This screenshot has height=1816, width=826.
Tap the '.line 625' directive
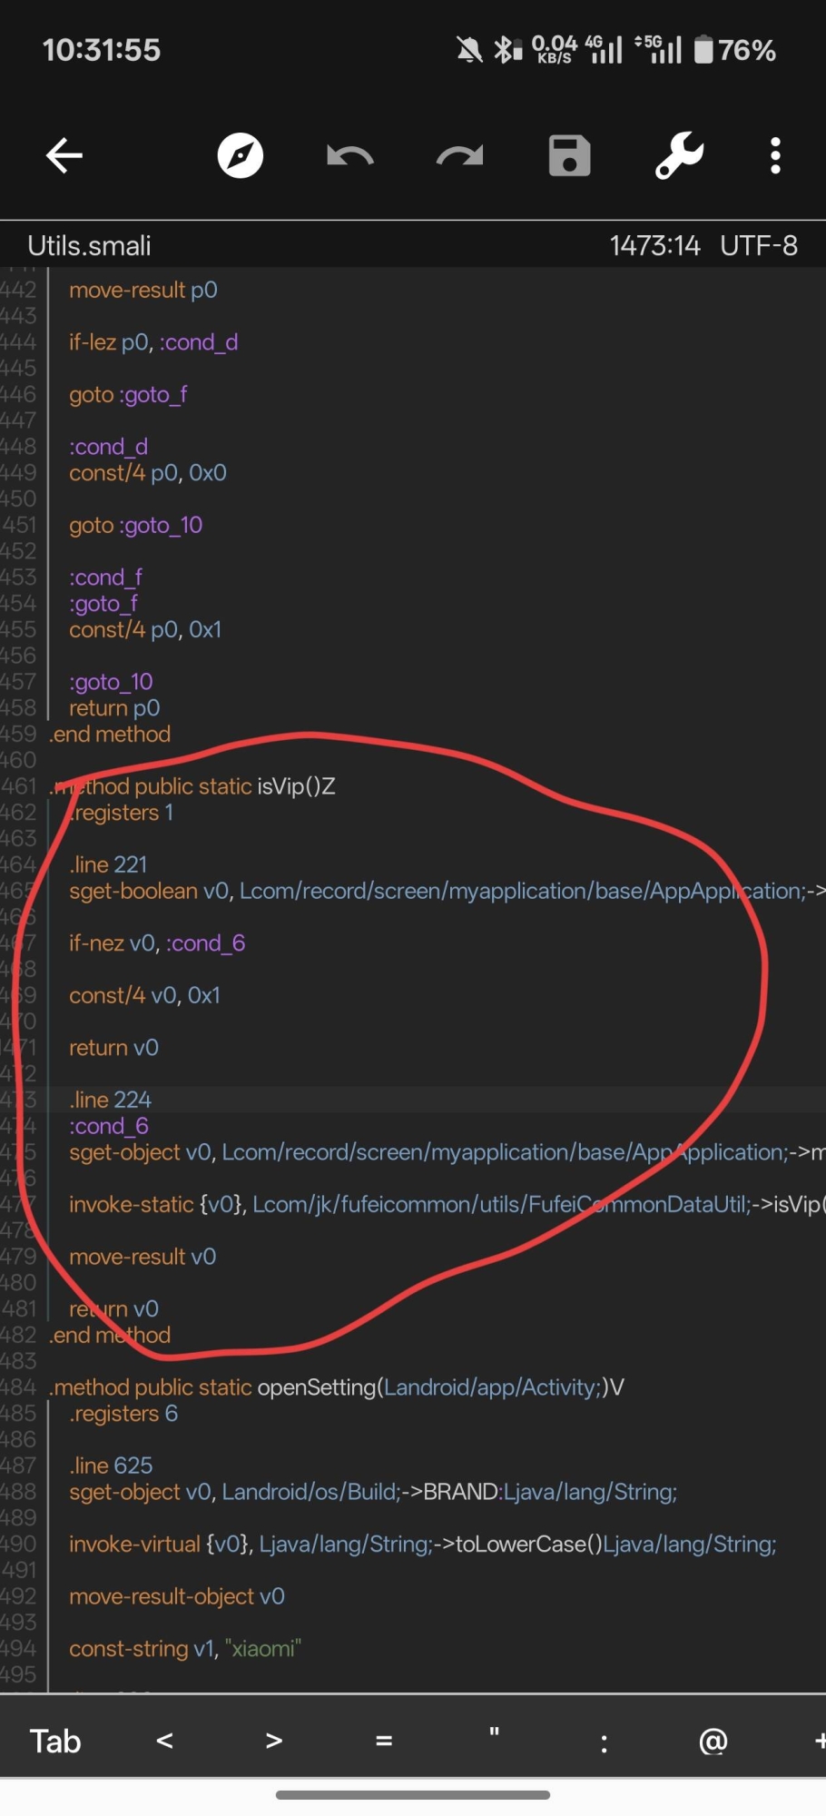click(x=111, y=1466)
